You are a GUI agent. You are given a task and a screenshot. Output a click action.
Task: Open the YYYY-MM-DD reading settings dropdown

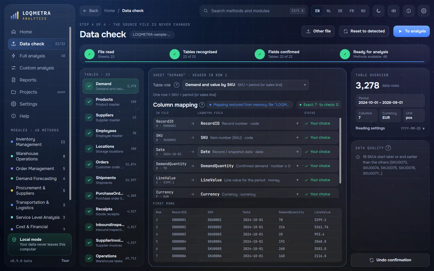pyautogui.click(x=413, y=129)
